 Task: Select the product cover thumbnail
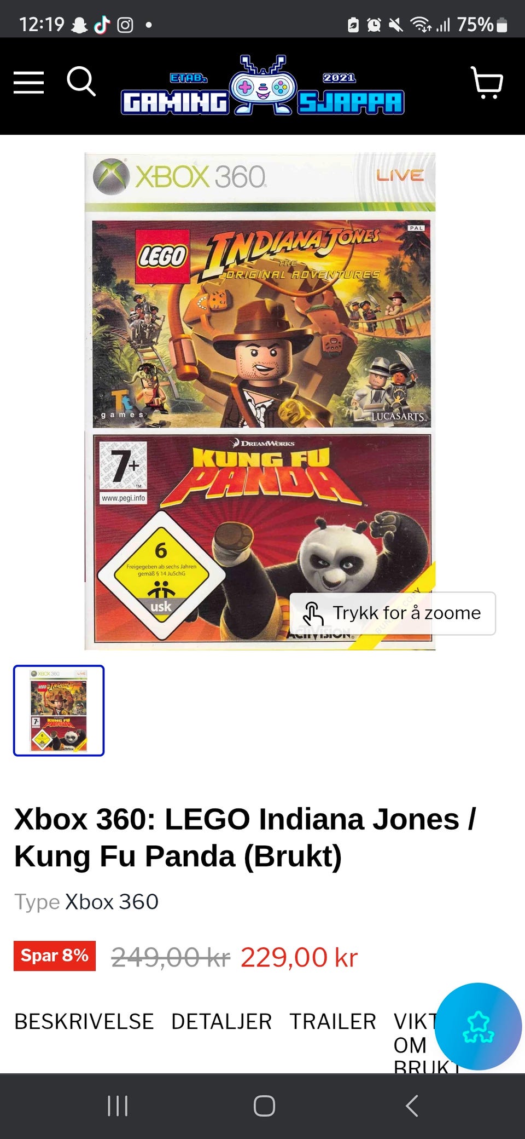tap(59, 710)
